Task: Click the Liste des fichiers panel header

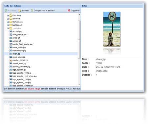Action: point(42,6)
